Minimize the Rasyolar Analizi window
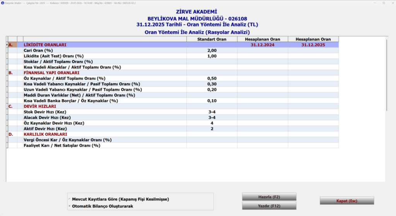This screenshot has width=396, height=216. coord(375,3)
